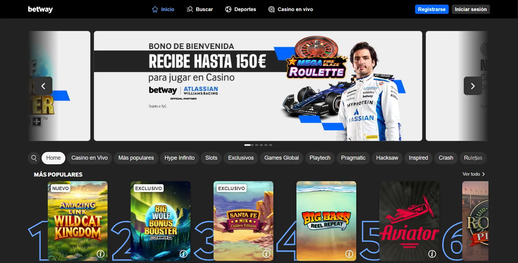Advance to the next banner slide
518x263 pixels.
(x=473, y=86)
